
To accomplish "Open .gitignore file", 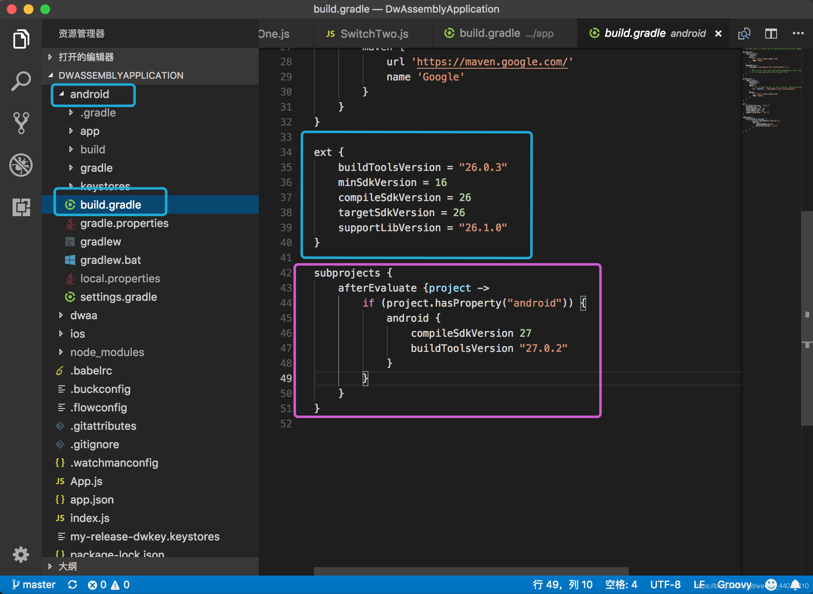I will (150, 444).
